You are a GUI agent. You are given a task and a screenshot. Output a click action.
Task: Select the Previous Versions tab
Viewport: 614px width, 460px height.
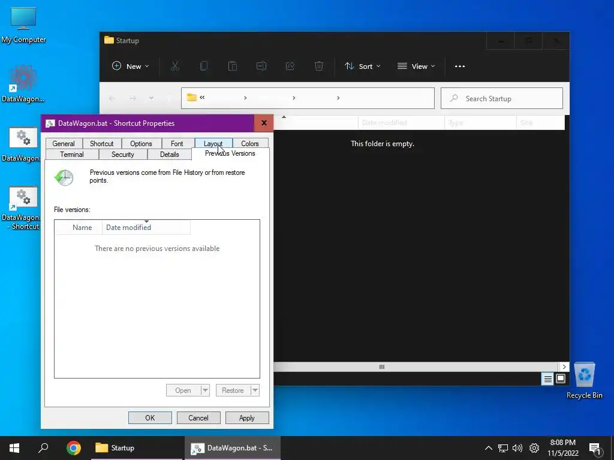(x=230, y=154)
